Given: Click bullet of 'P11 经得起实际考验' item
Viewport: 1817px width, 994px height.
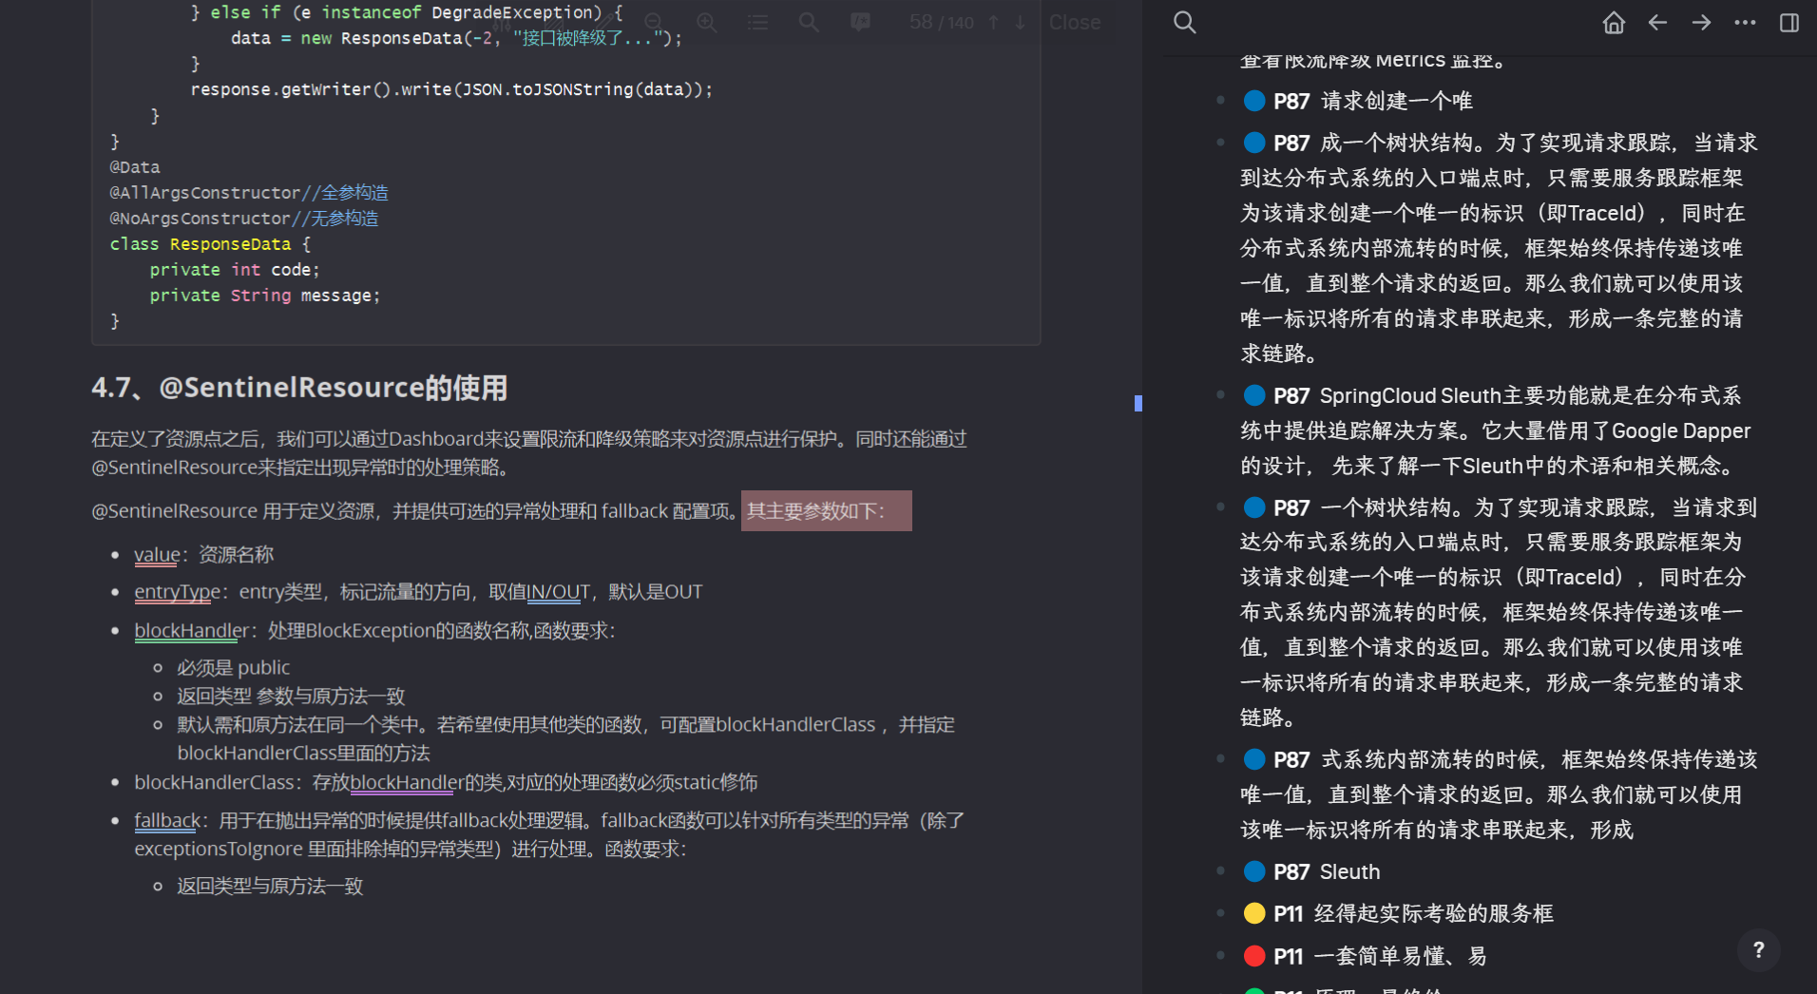Looking at the screenshot, I should pos(1220,912).
